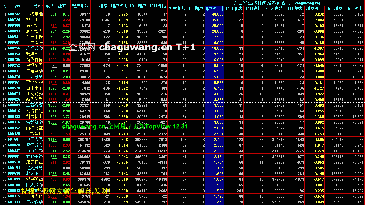Click the marker icon beside 广电网络
This screenshot has width=365, height=205.
click(41, 70)
